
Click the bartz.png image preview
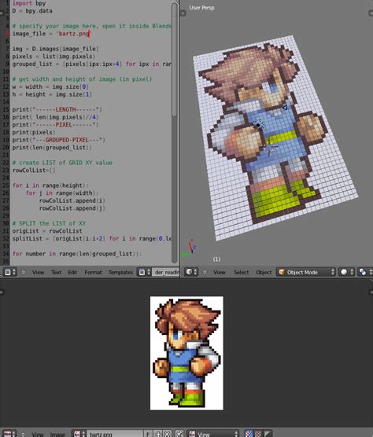pos(186,353)
